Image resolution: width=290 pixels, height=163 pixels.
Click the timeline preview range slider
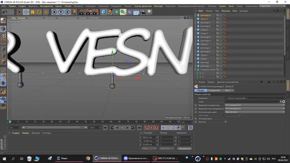click(x=54, y=128)
